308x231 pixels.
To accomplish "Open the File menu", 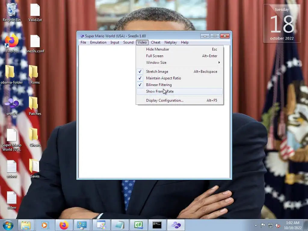I will (83, 42).
